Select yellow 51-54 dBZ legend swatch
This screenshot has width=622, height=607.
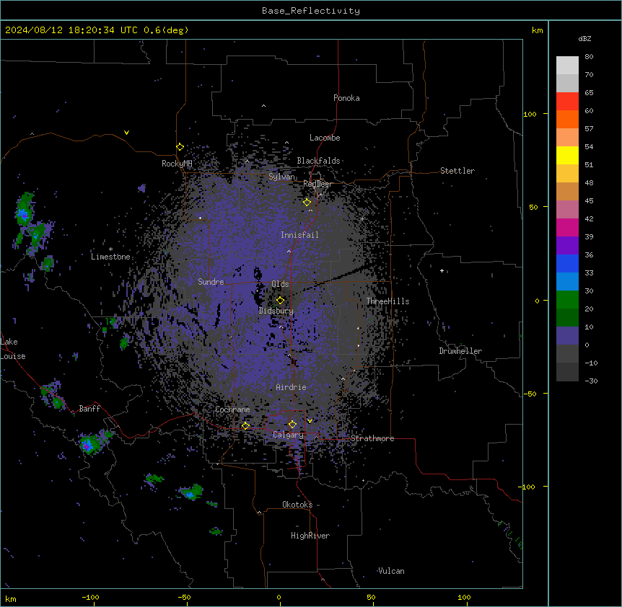pyautogui.click(x=567, y=155)
